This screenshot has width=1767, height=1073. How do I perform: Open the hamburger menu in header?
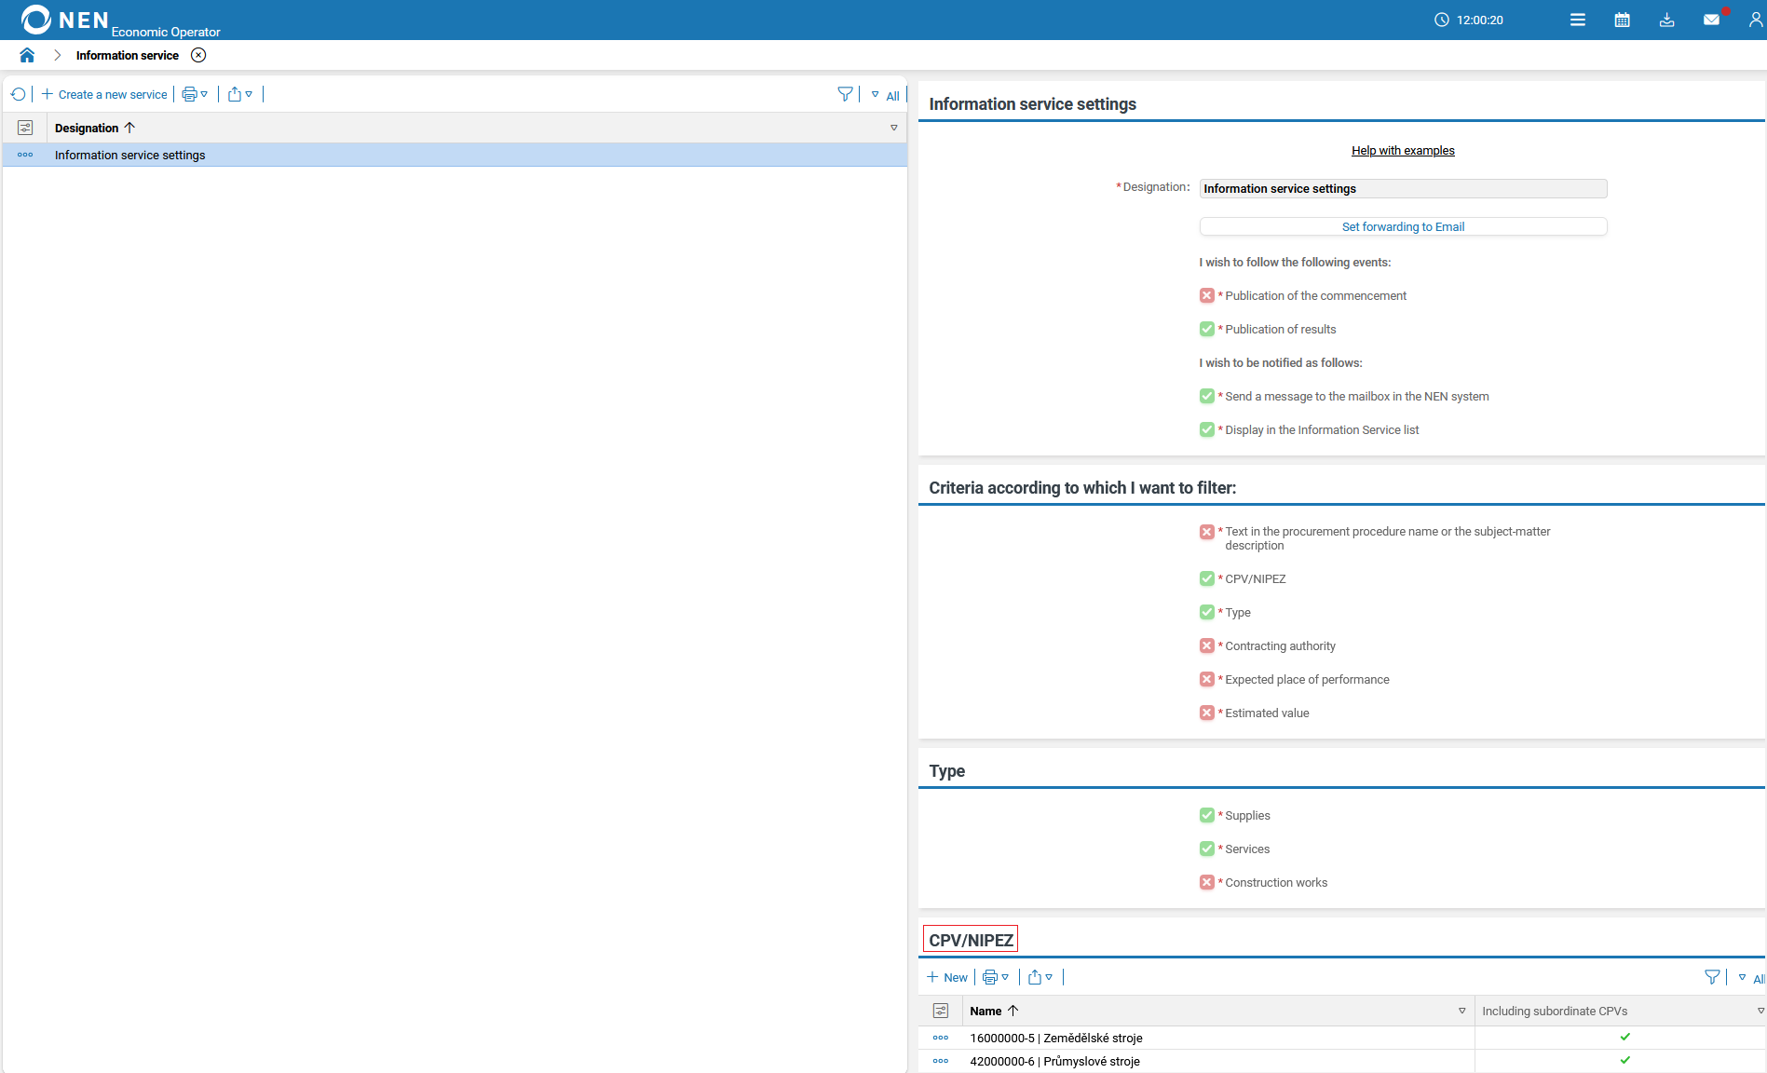(x=1577, y=20)
